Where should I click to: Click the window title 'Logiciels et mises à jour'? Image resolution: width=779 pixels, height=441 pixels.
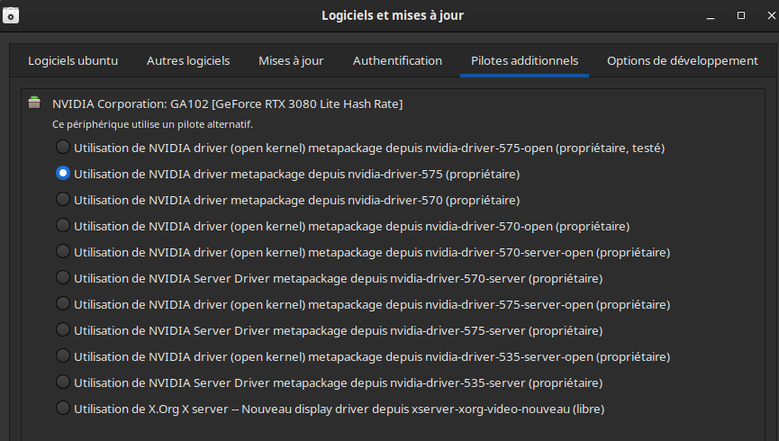click(x=393, y=15)
